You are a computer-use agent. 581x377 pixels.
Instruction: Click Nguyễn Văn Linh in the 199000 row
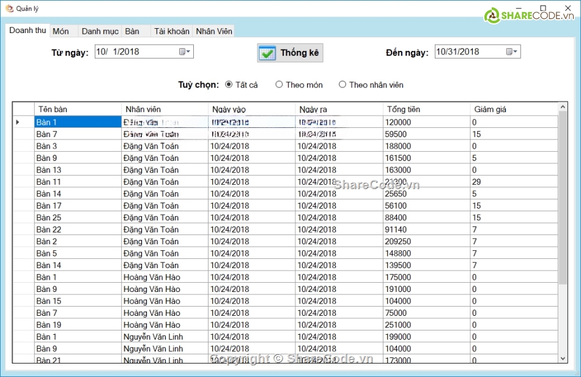click(165, 337)
